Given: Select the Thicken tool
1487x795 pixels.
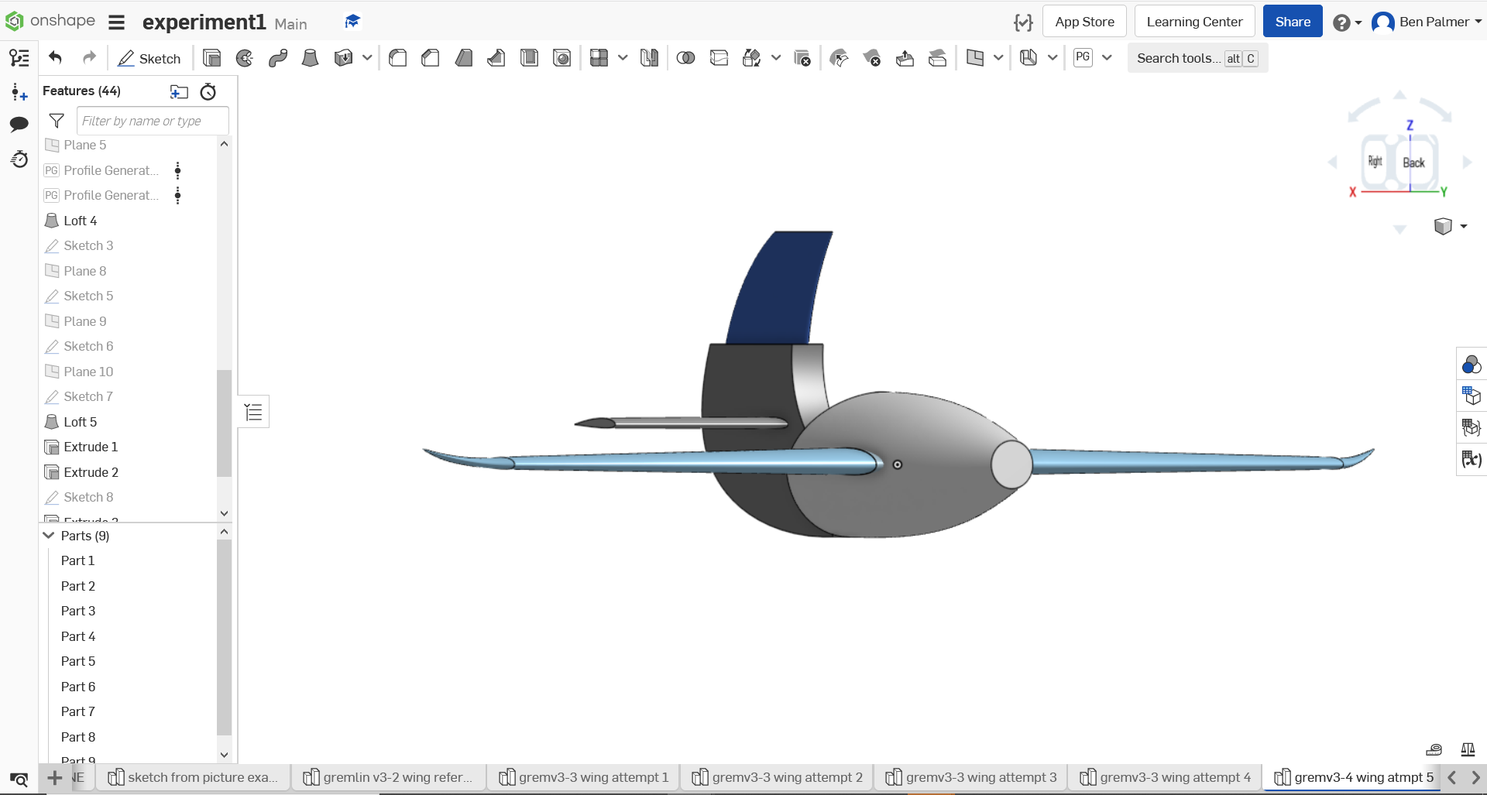Looking at the screenshot, I should click(343, 58).
